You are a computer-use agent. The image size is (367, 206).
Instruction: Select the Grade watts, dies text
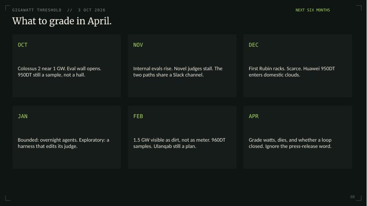[x=290, y=143]
